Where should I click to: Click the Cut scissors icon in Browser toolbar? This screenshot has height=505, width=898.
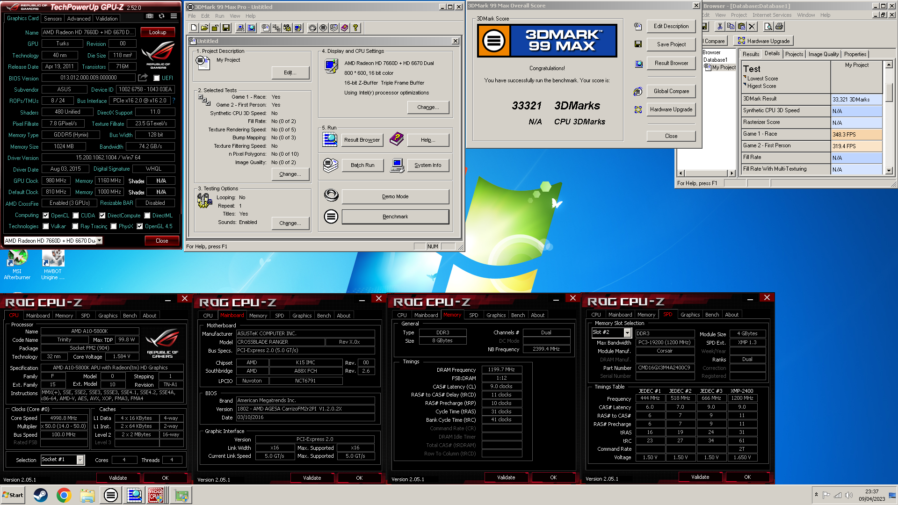point(720,27)
